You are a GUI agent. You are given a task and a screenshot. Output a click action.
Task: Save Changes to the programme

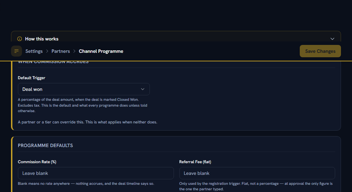pyautogui.click(x=320, y=51)
